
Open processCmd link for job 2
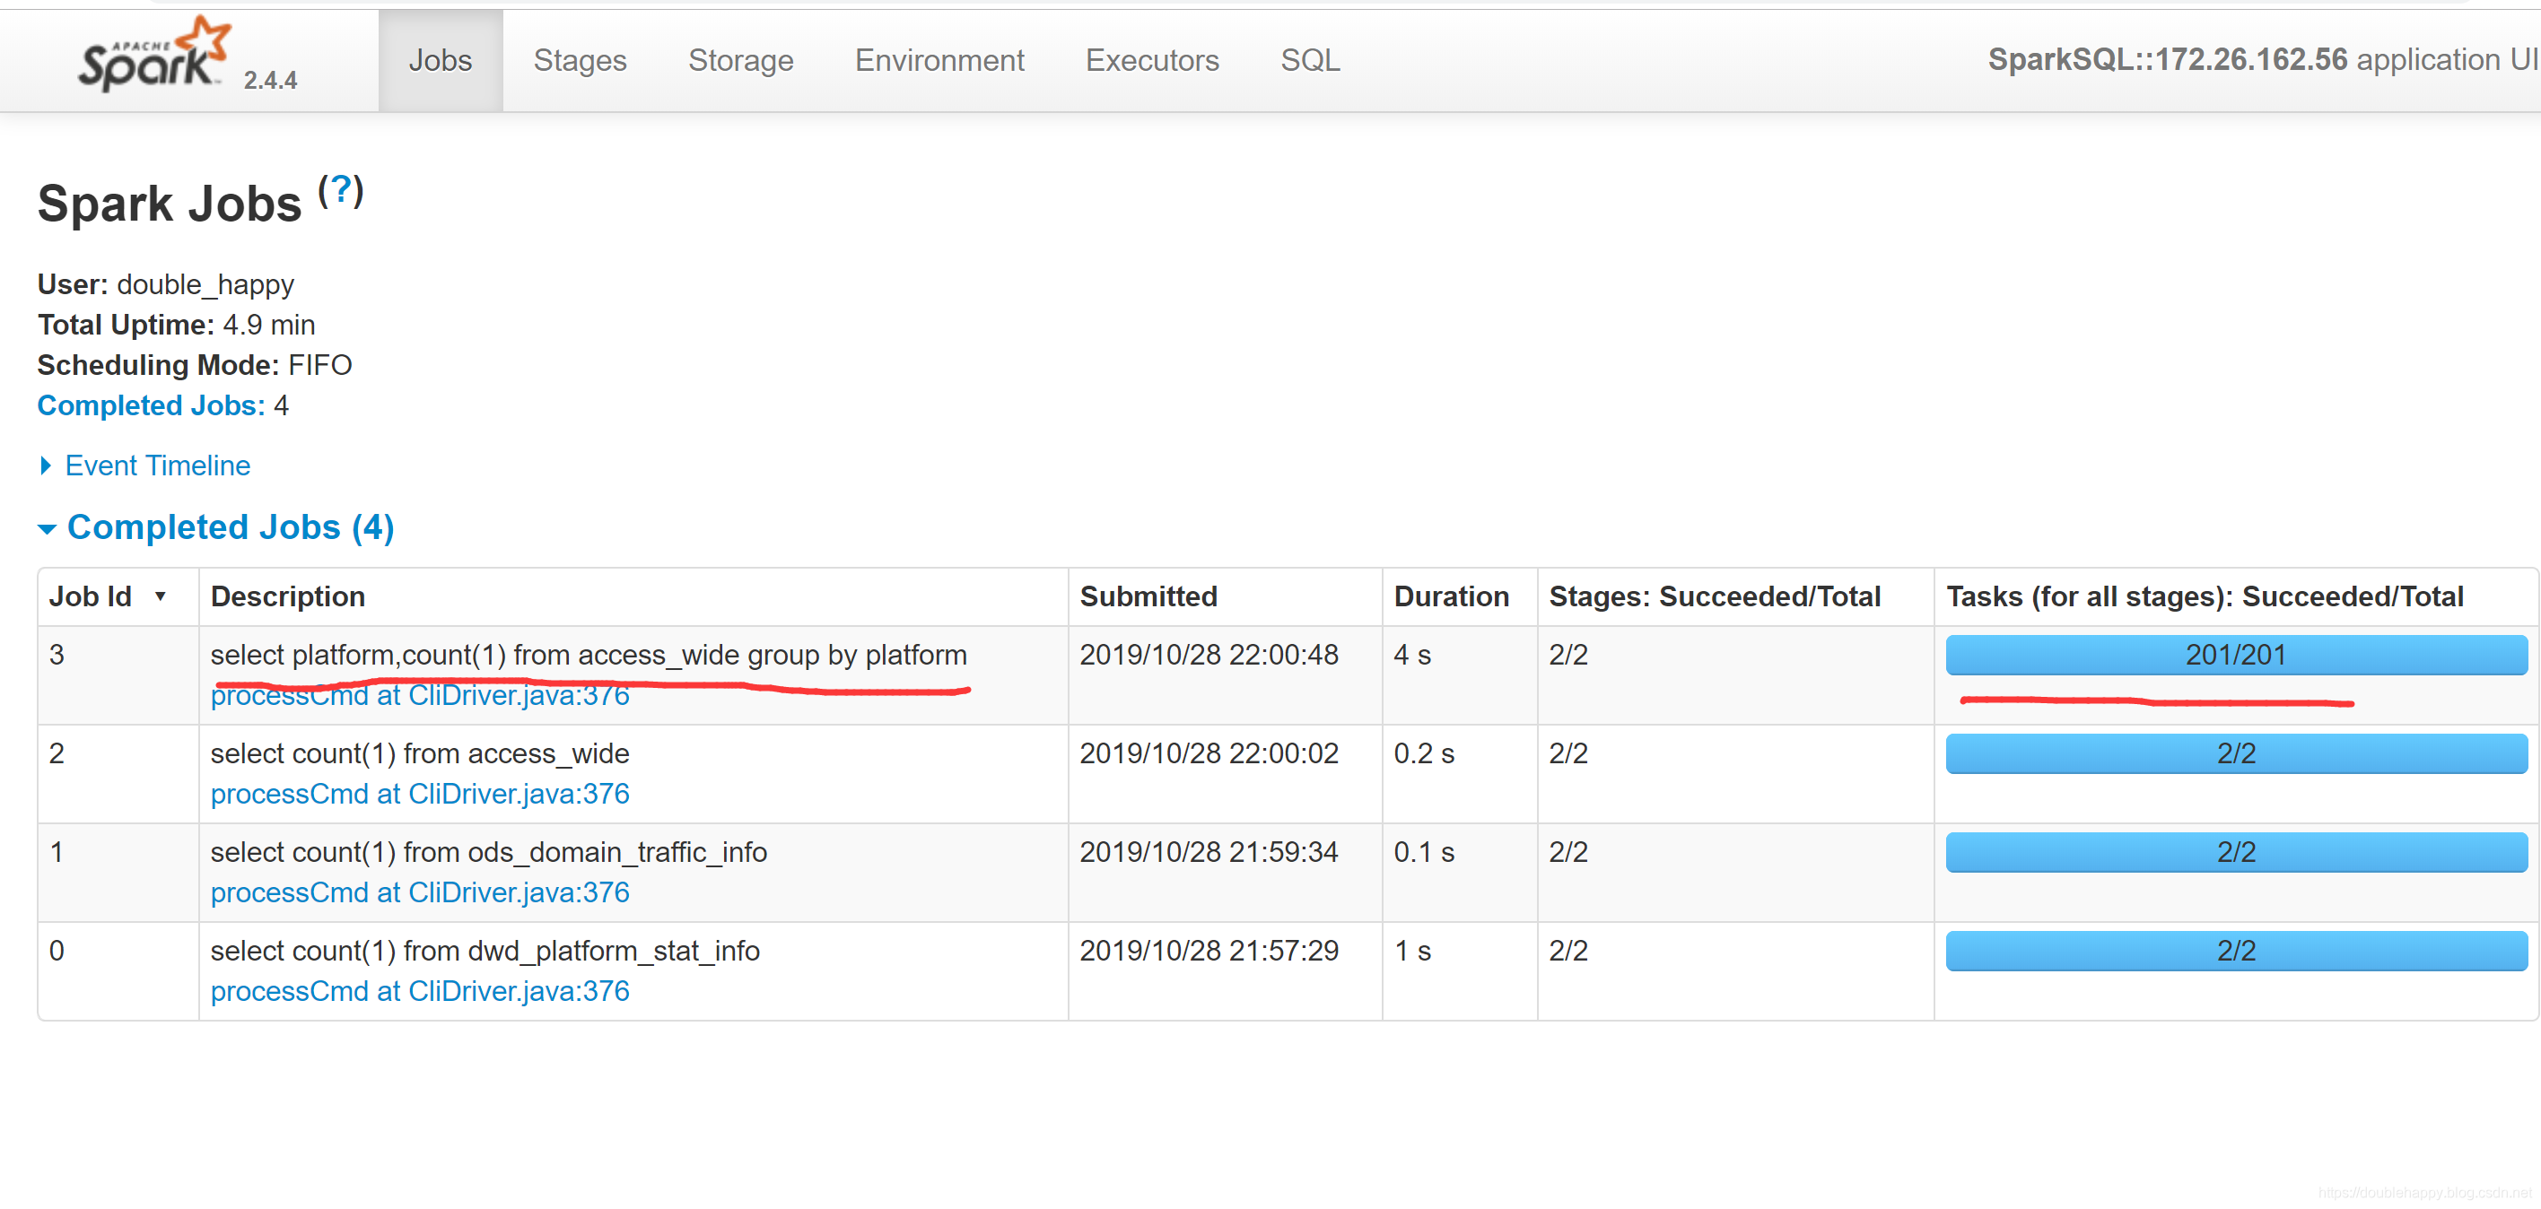point(419,794)
